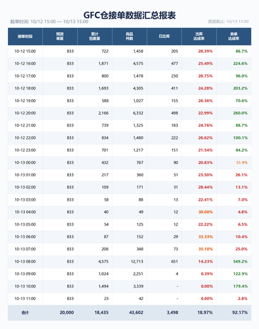Click package count 1,024
259x329 pixels.
pyautogui.click(x=103, y=274)
